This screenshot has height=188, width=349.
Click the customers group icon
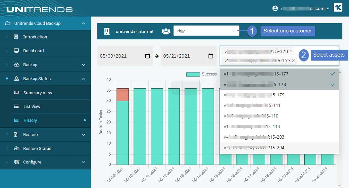(166, 31)
